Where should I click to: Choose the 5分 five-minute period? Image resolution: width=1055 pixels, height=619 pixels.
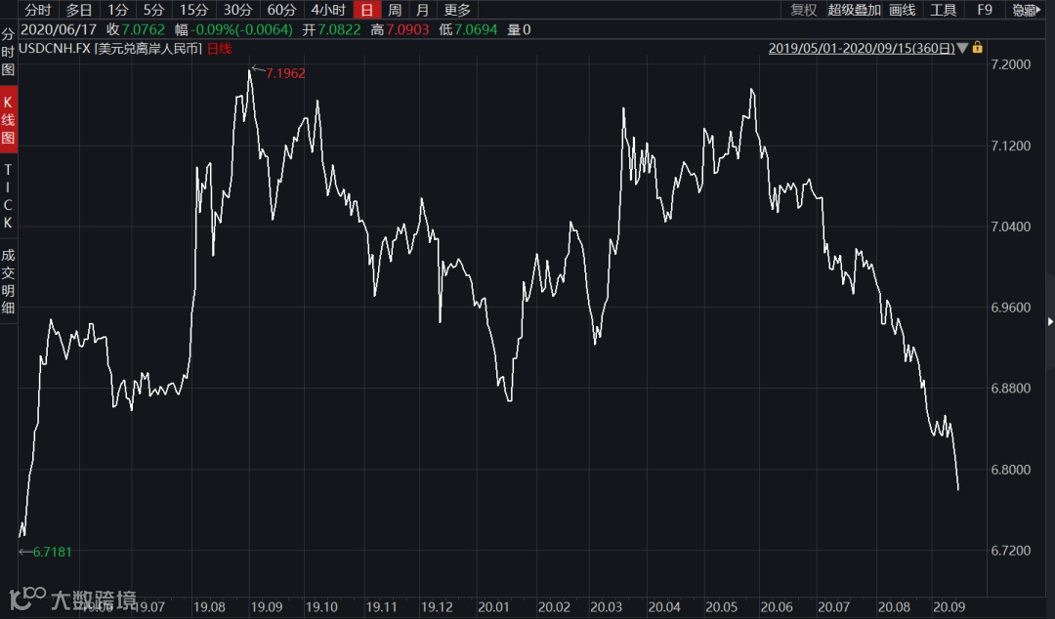pos(153,10)
